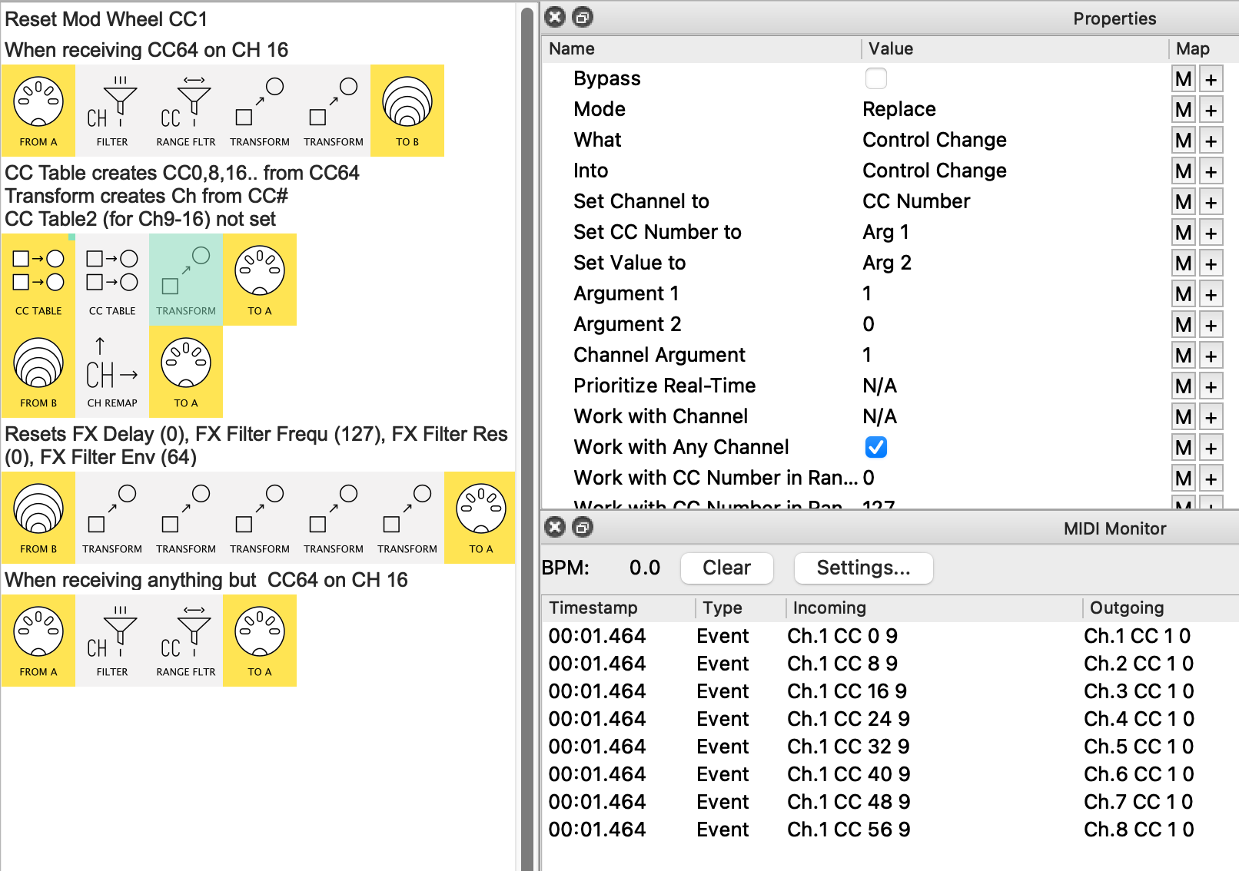Click the Incoming column header in MIDI Monitor
1239x871 pixels.
pos(829,608)
